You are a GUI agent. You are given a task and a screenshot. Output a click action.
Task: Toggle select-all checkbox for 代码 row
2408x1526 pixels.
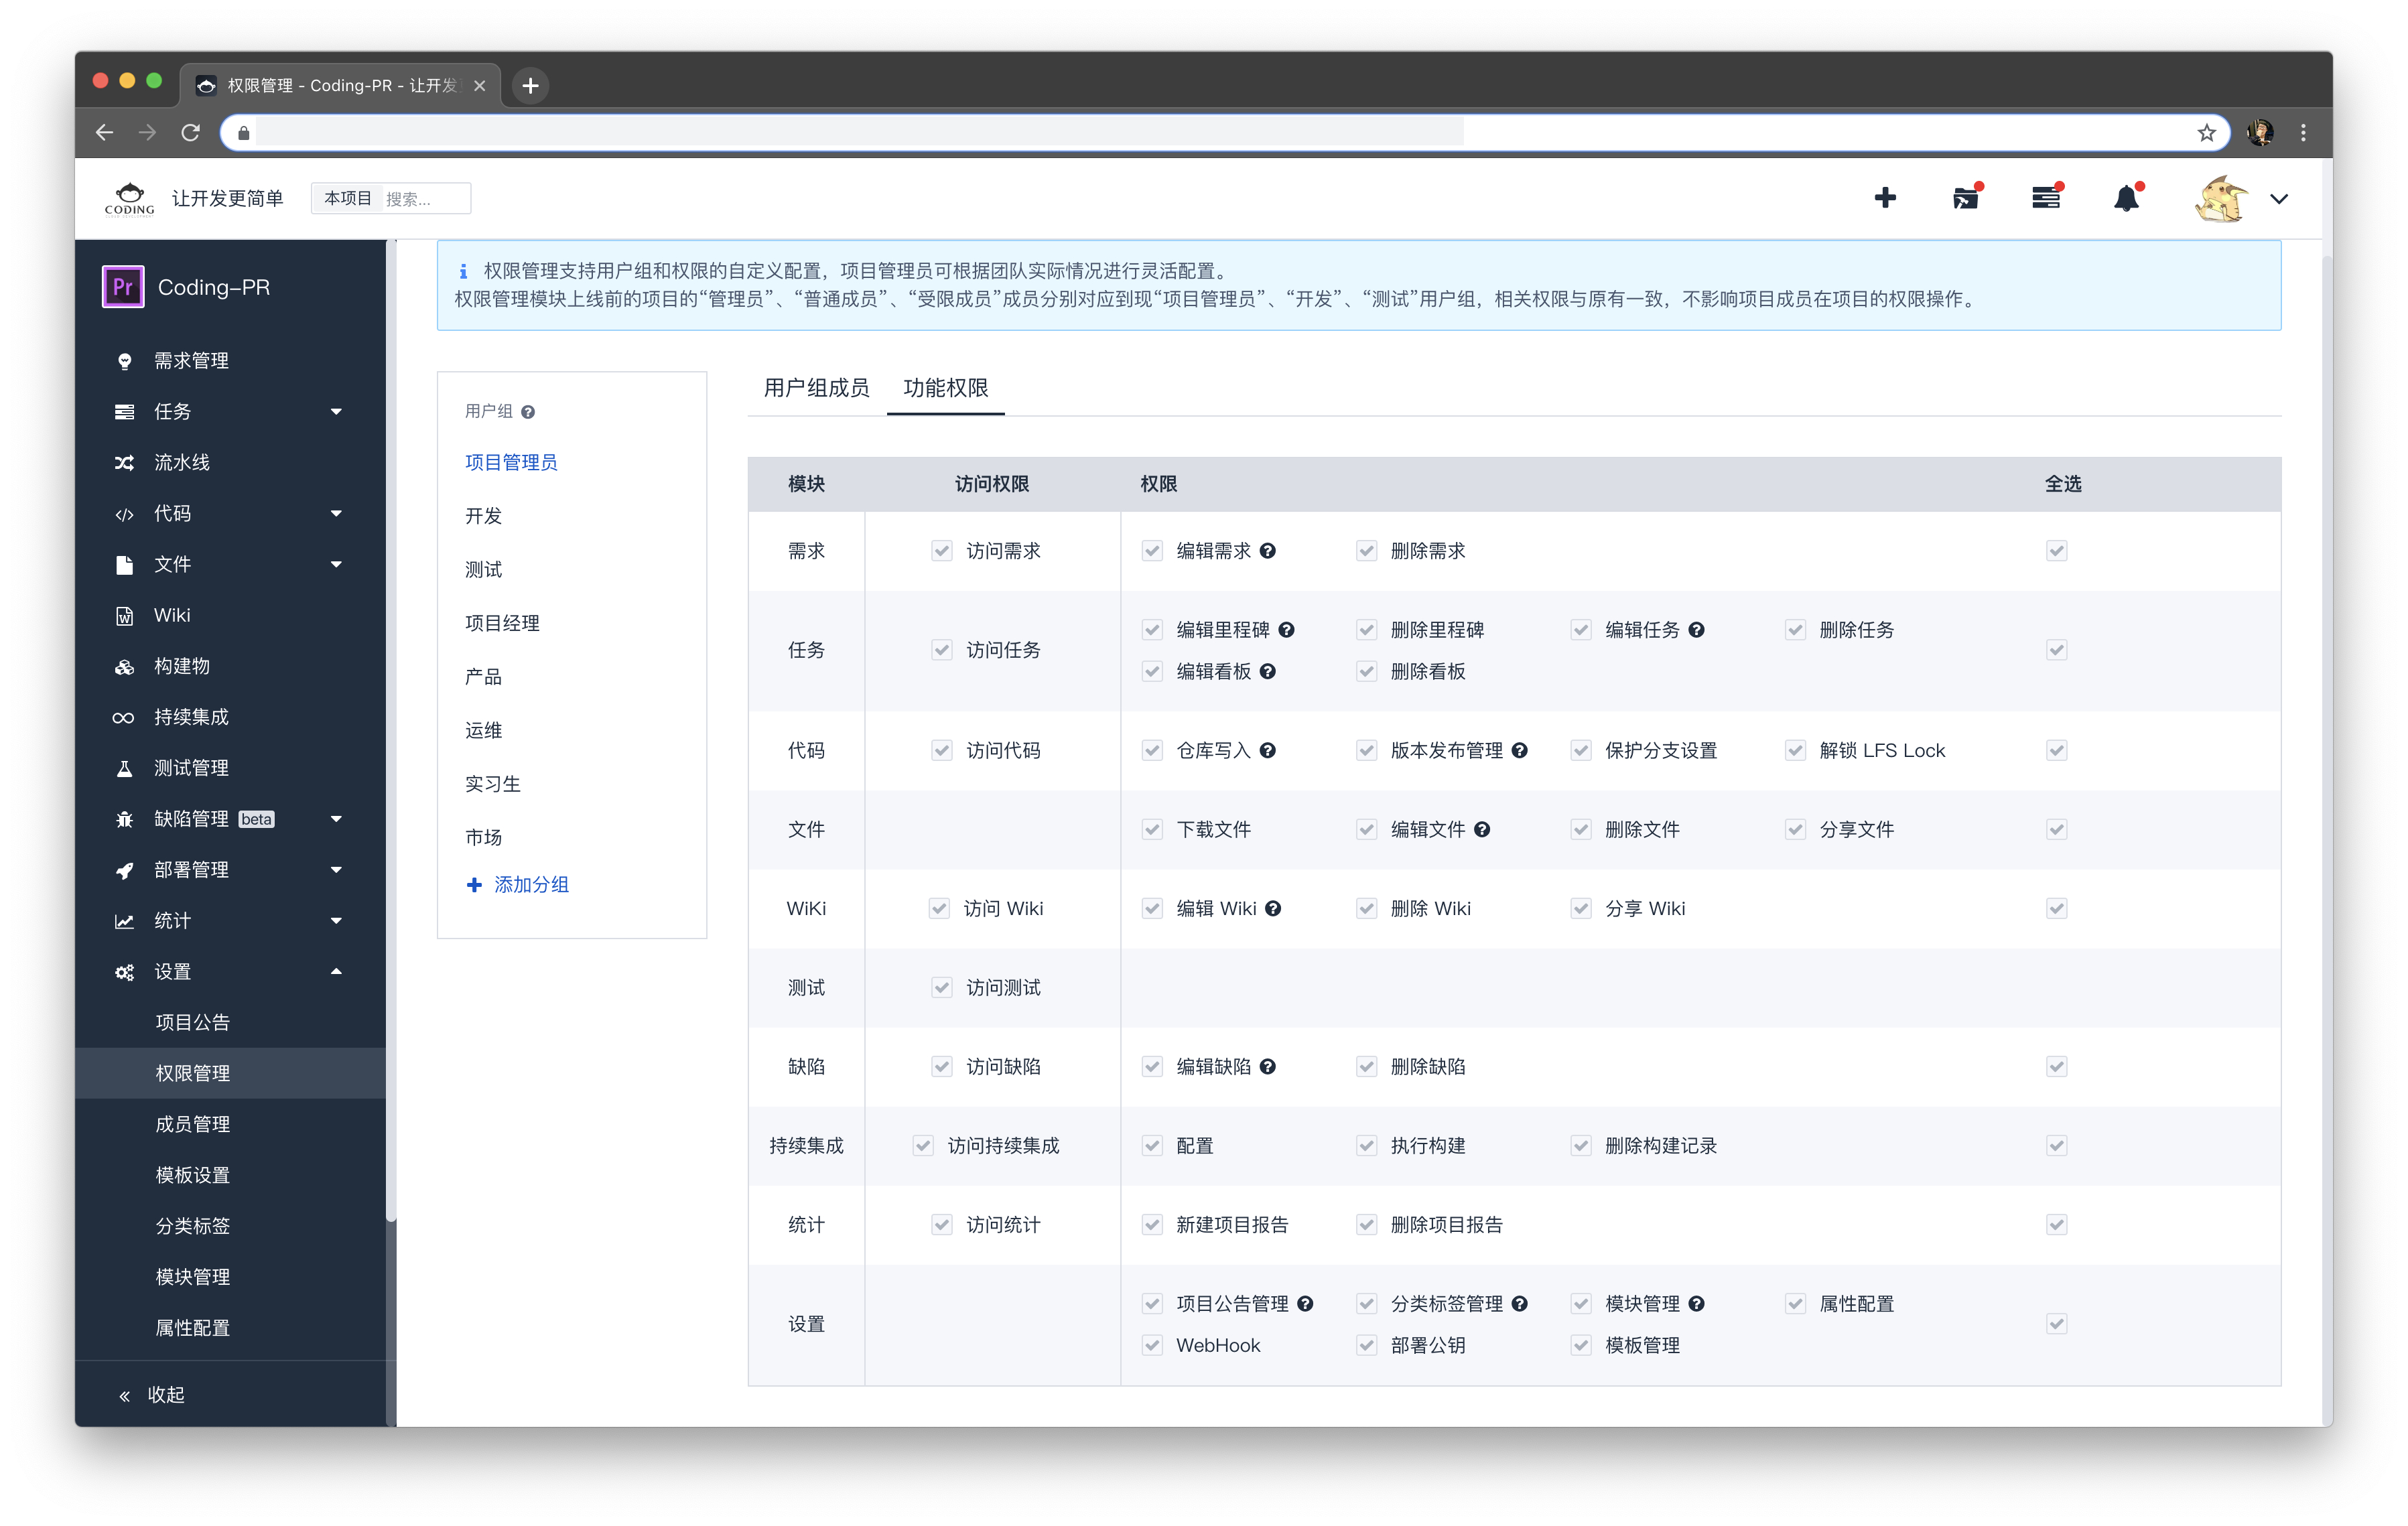[x=2056, y=750]
